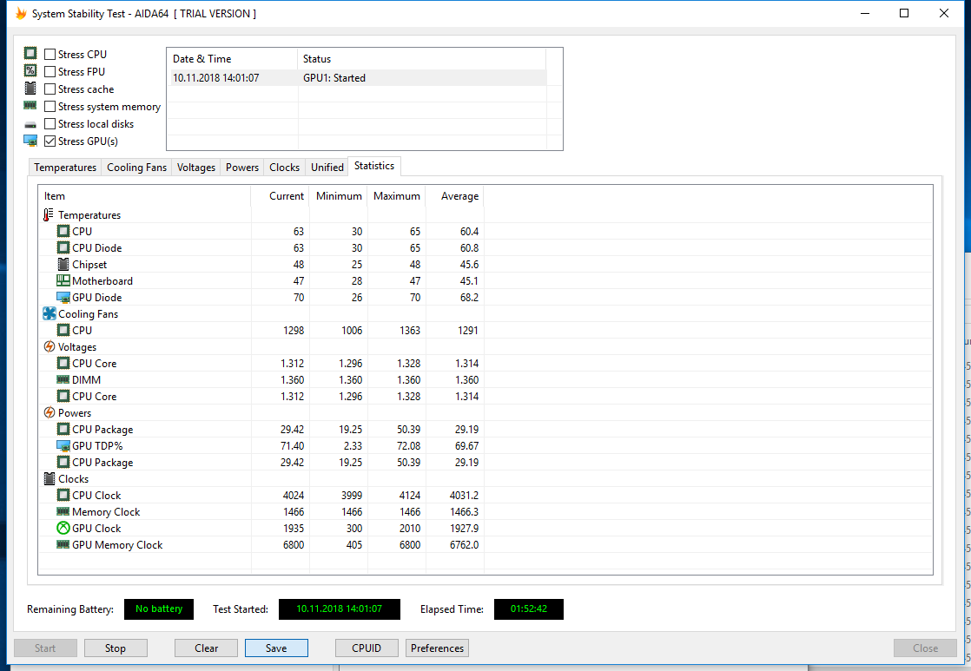The height and width of the screenshot is (671, 971).
Task: Click the Motherboard icon in Temperatures
Action: (63, 280)
